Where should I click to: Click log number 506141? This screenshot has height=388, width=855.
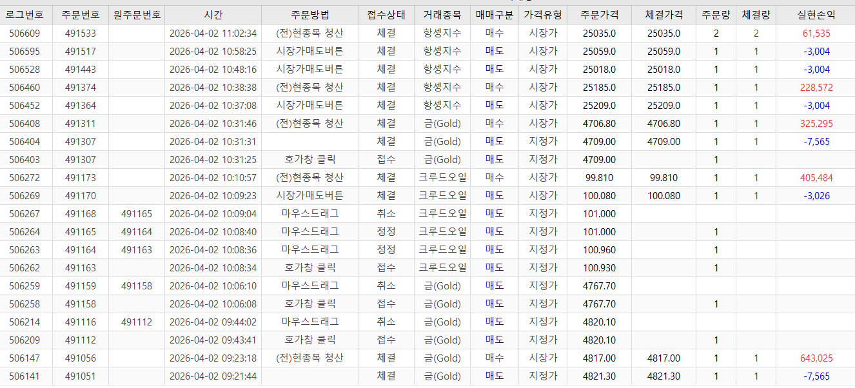[26, 376]
